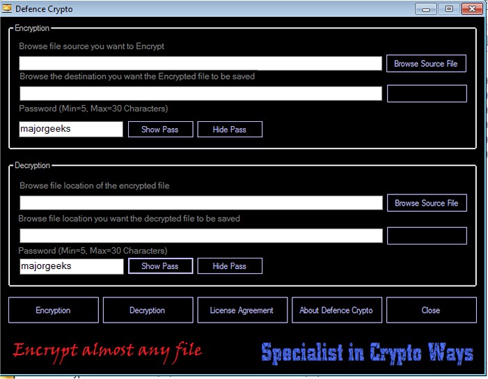
Task: Click Show Pass in the Encryption section
Action: click(x=160, y=130)
